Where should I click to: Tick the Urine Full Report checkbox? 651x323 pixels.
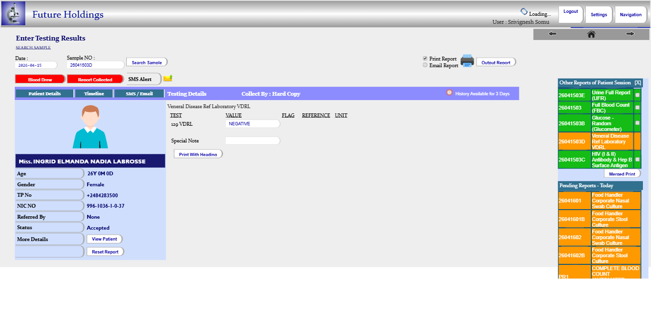[x=637, y=95]
